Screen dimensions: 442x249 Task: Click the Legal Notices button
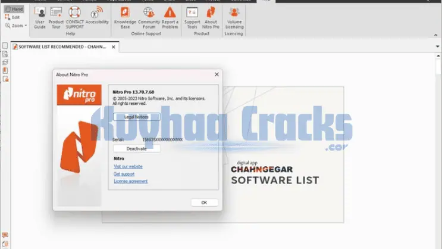tap(137, 117)
